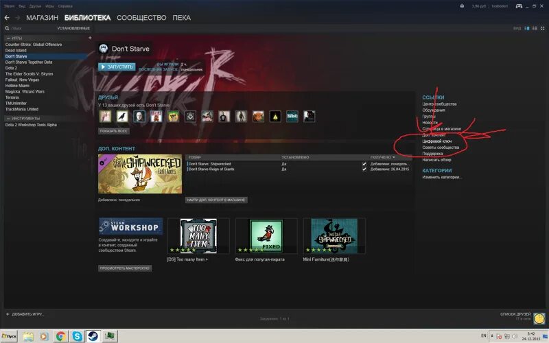The width and height of the screenshot is (549, 343).
Task: Open the Справка menu
Action: coord(65,6)
